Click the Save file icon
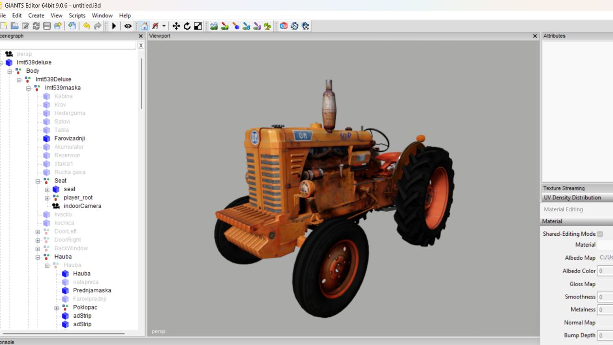Viewport: 613px width, 345px height. click(47, 26)
